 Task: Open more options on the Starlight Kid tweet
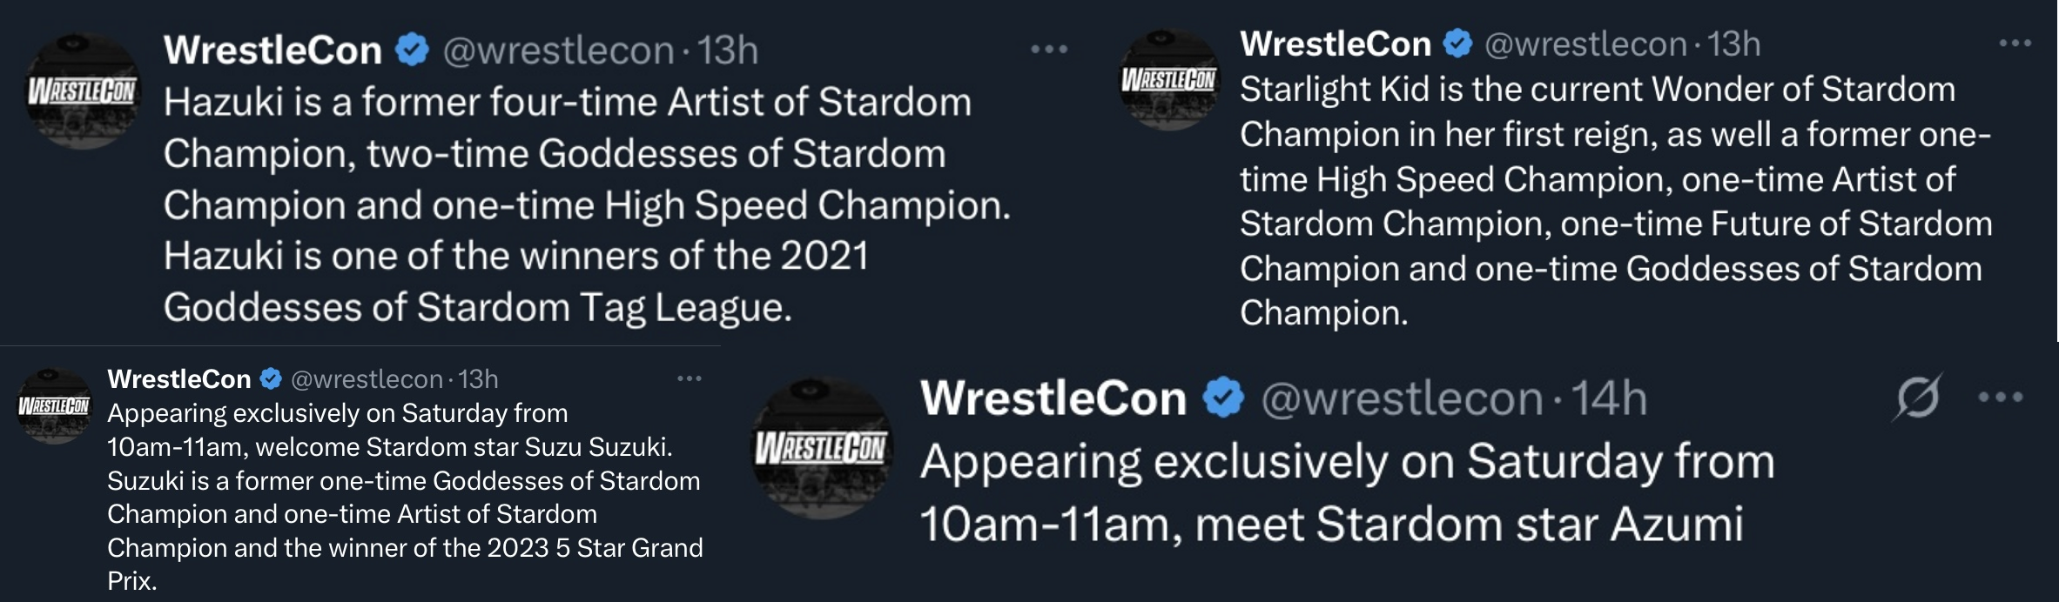[x=2015, y=43]
